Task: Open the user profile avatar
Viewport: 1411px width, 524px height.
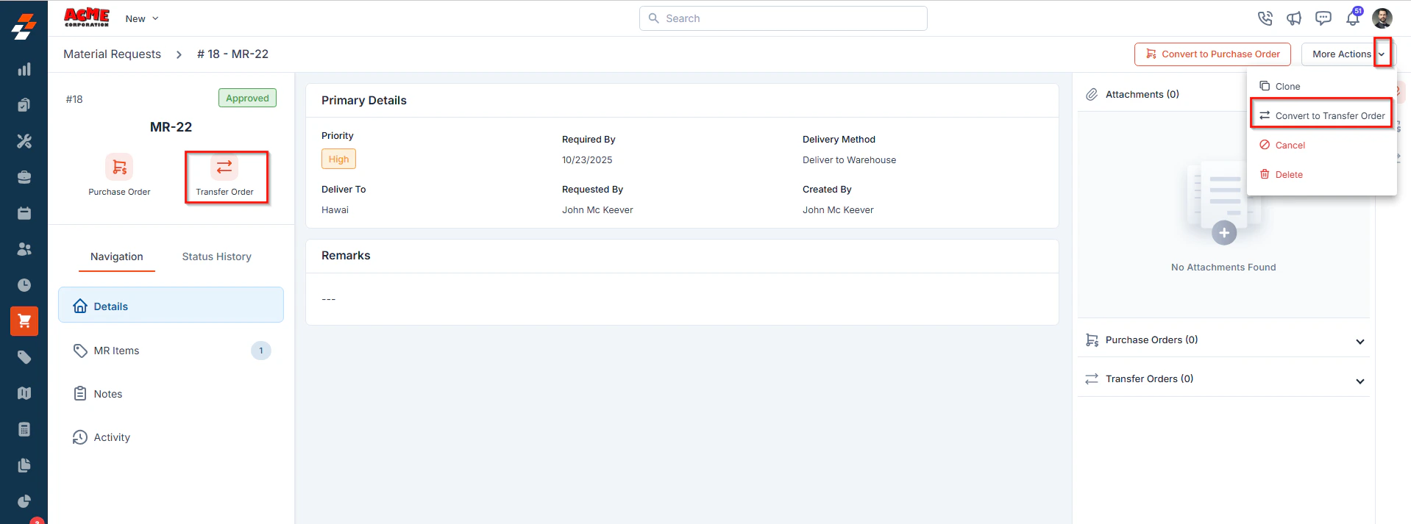Action: tap(1382, 18)
